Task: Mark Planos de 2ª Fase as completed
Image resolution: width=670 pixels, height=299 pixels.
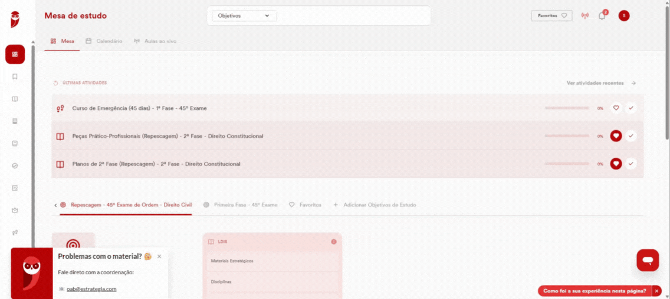Action: 630,164
